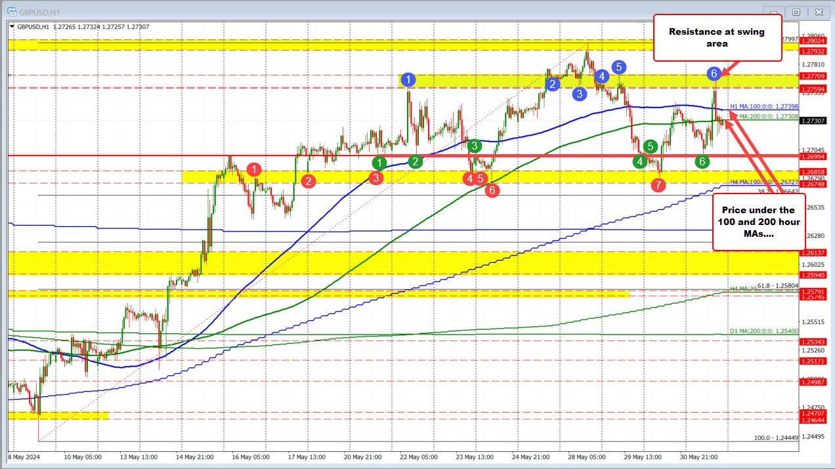Click blue marker 3 under the 28 May peak
This screenshot has width=835, height=469.
pyautogui.click(x=578, y=94)
